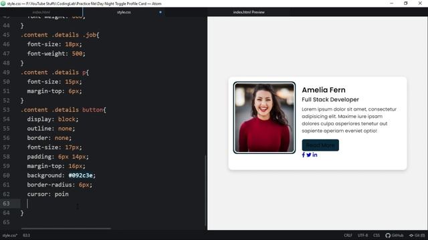Screen dimensions: 428x240
Task: Click line number 49 in the gutter
Action: pos(6,73)
